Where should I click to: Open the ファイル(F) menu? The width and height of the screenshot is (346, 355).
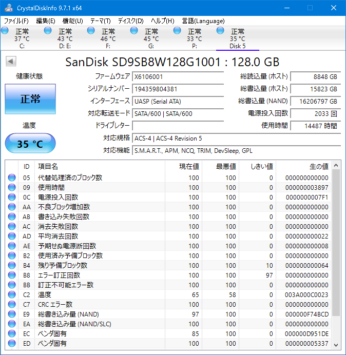[16, 21]
